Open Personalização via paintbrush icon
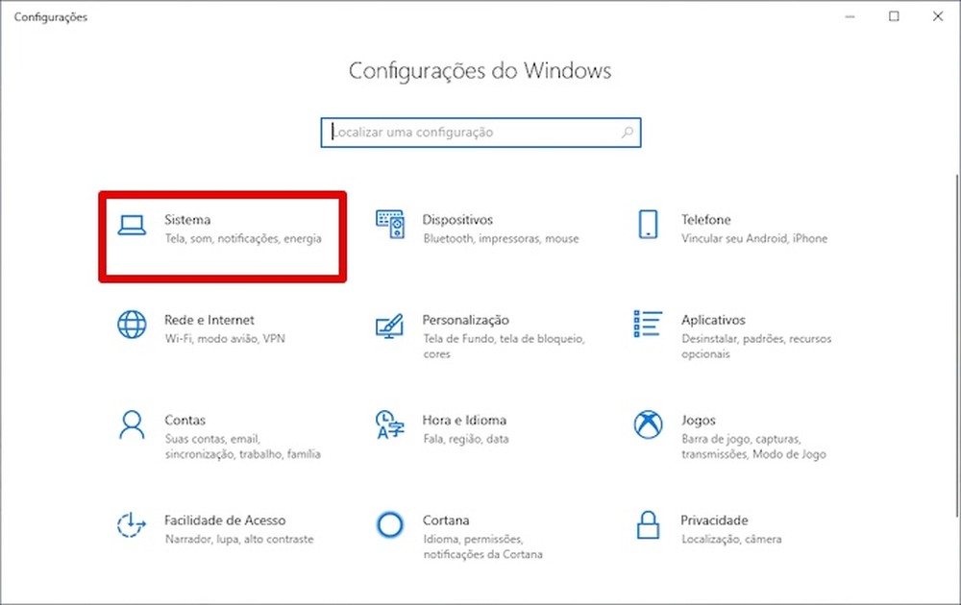The image size is (961, 605). [390, 325]
